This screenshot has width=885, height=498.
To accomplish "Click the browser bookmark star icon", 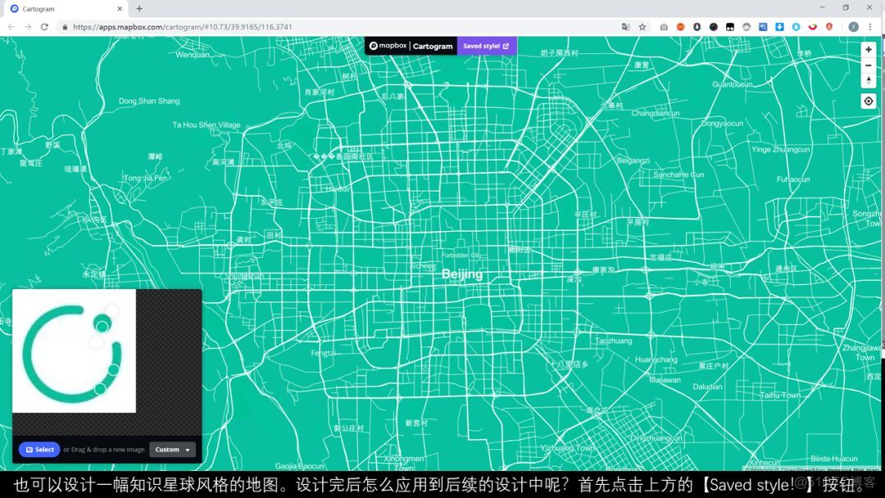I will 642,26.
